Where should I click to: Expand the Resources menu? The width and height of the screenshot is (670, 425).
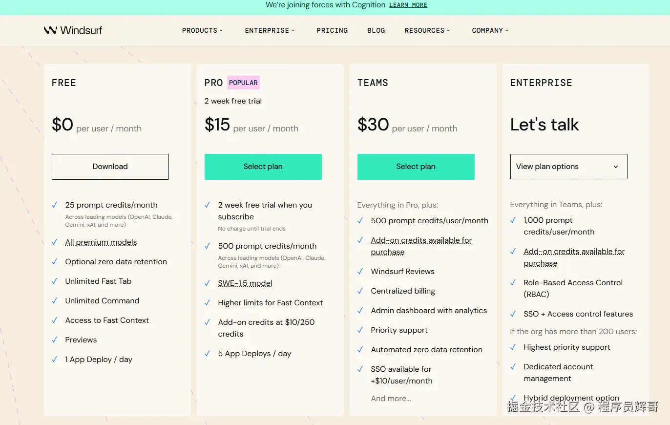point(427,30)
